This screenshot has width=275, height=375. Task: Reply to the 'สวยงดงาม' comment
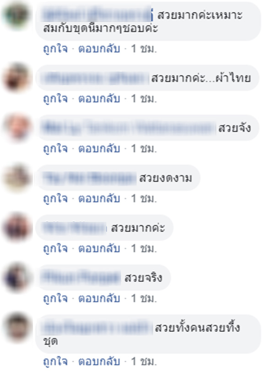(x=99, y=199)
